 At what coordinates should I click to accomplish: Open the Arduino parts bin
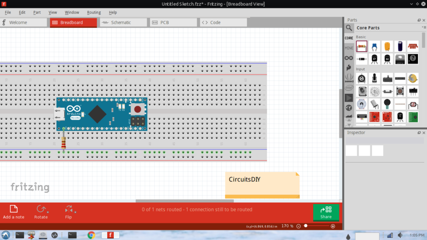pyautogui.click(x=349, y=58)
